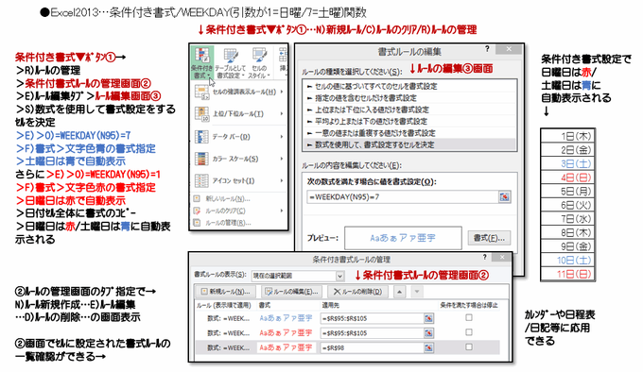Select rule type 指定の値を含むセルだけを書式設定
The width and height of the screenshot is (643, 372).
(x=409, y=98)
